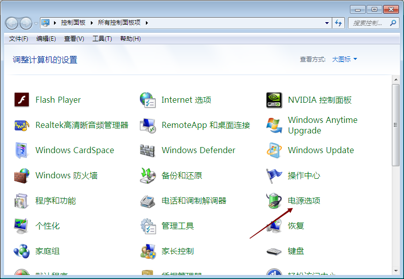Open the RemoteApp 和桌面连接 icon

pyautogui.click(x=147, y=125)
